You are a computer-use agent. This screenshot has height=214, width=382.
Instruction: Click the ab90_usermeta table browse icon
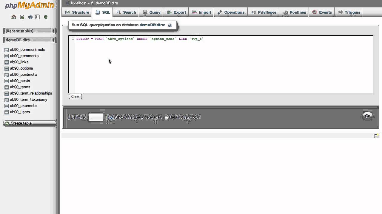point(7,106)
